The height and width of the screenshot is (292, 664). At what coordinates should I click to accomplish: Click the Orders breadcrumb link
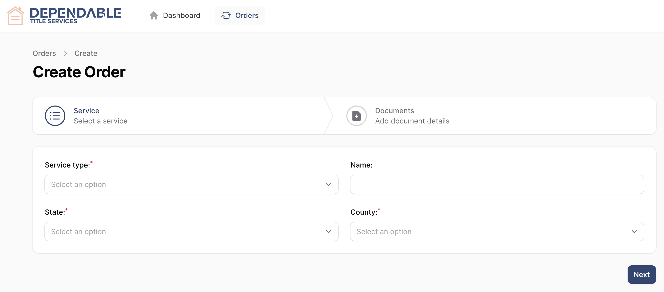(x=44, y=53)
